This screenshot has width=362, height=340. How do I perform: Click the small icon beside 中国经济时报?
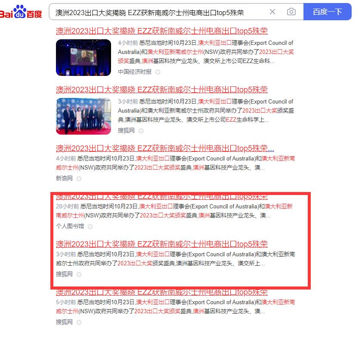[158, 72]
